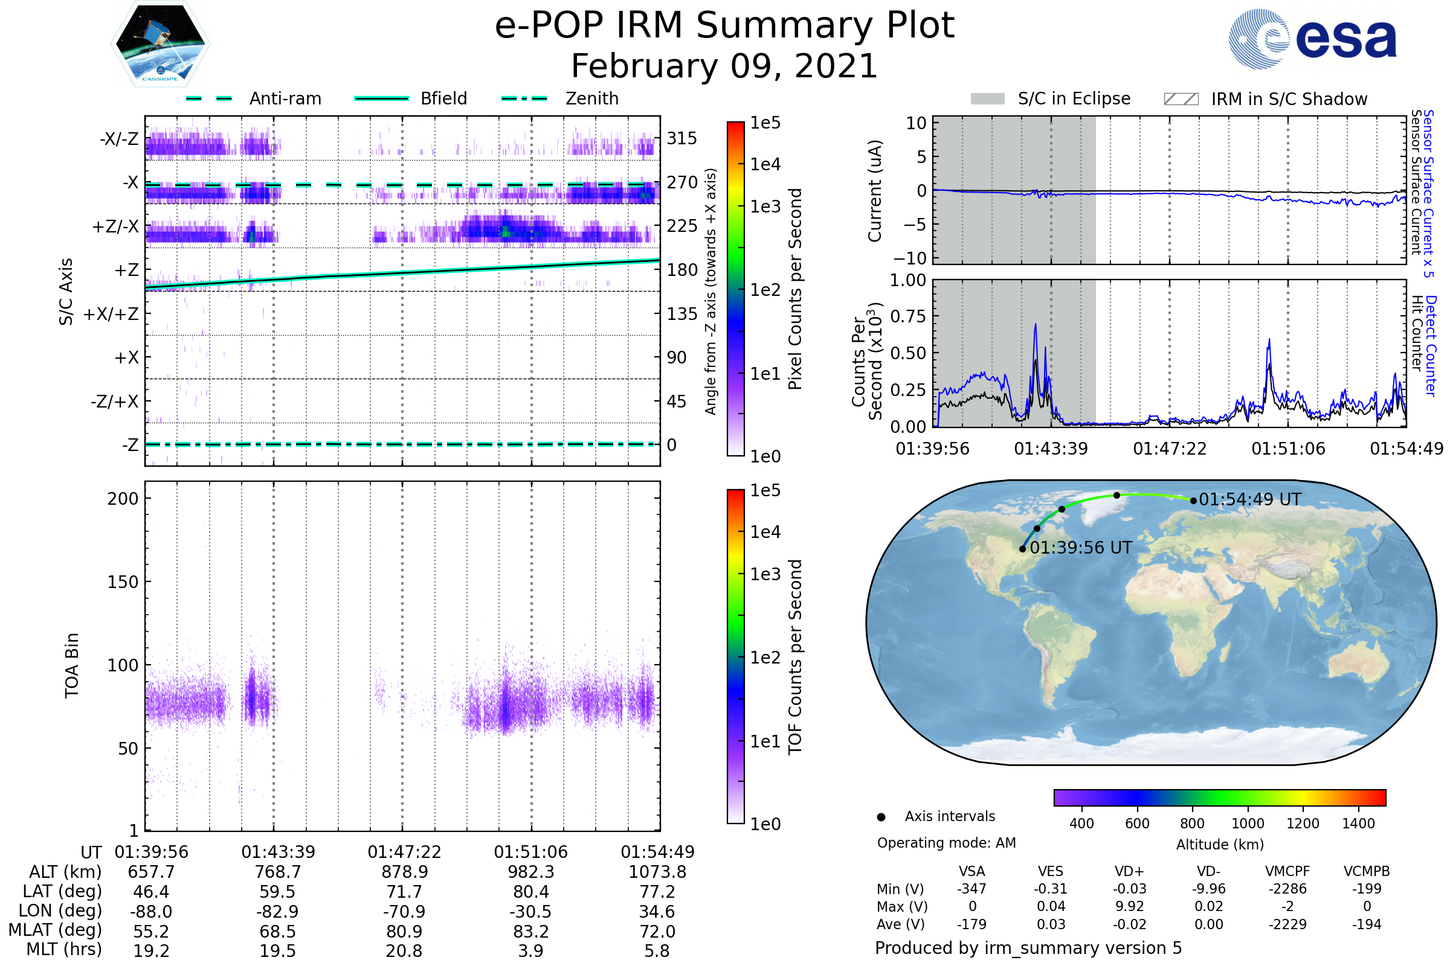This screenshot has width=1450, height=966.
Task: Click the black Axis intervals legend dot
Action: pos(881,817)
